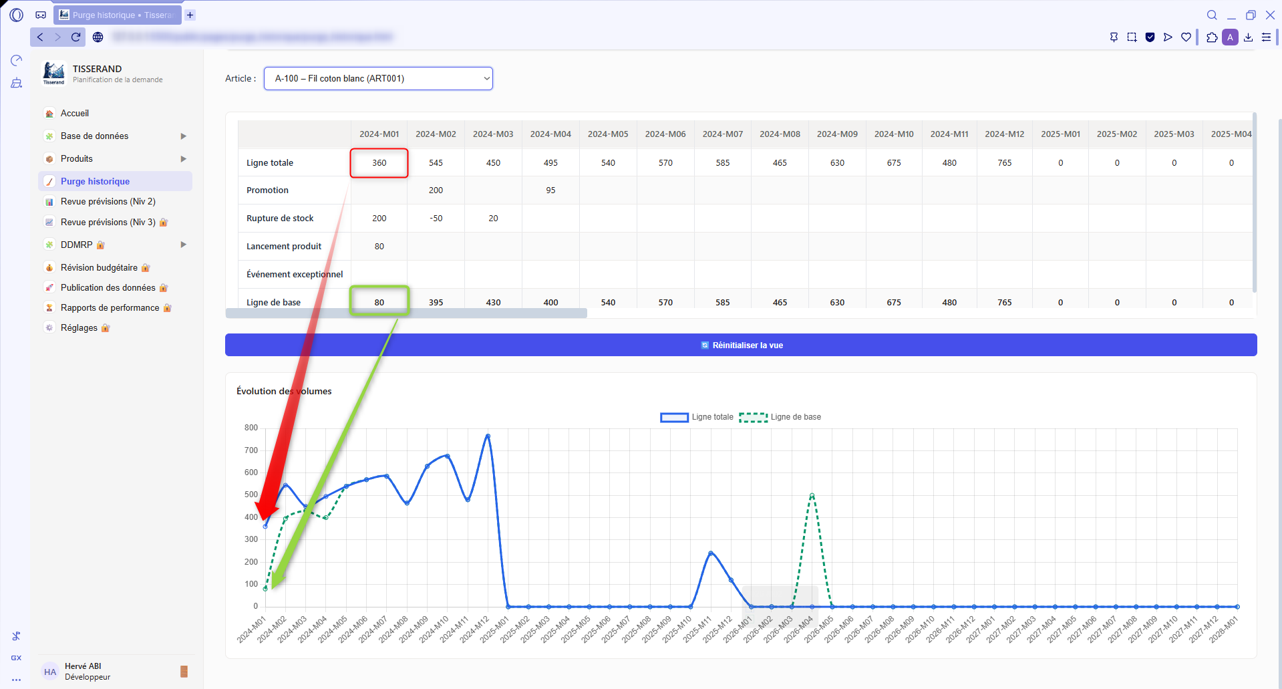Toggle Ligne totale series in chart legend

point(697,417)
